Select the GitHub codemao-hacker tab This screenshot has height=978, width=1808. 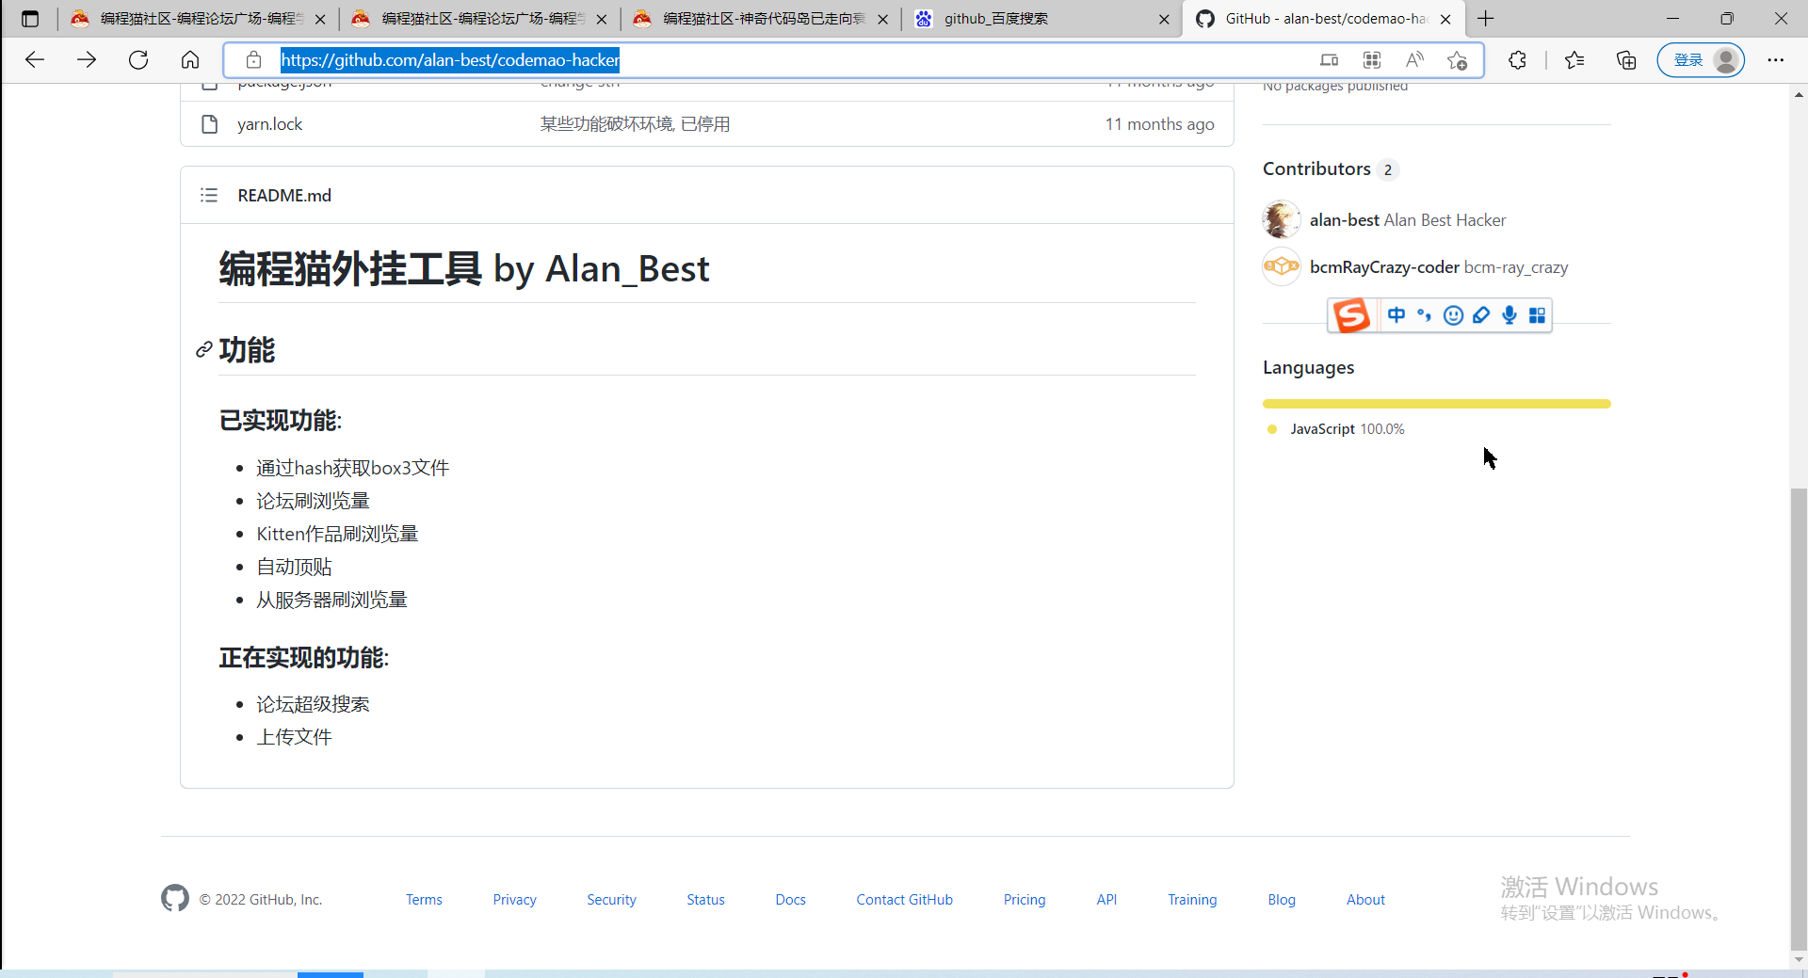click(x=1324, y=19)
